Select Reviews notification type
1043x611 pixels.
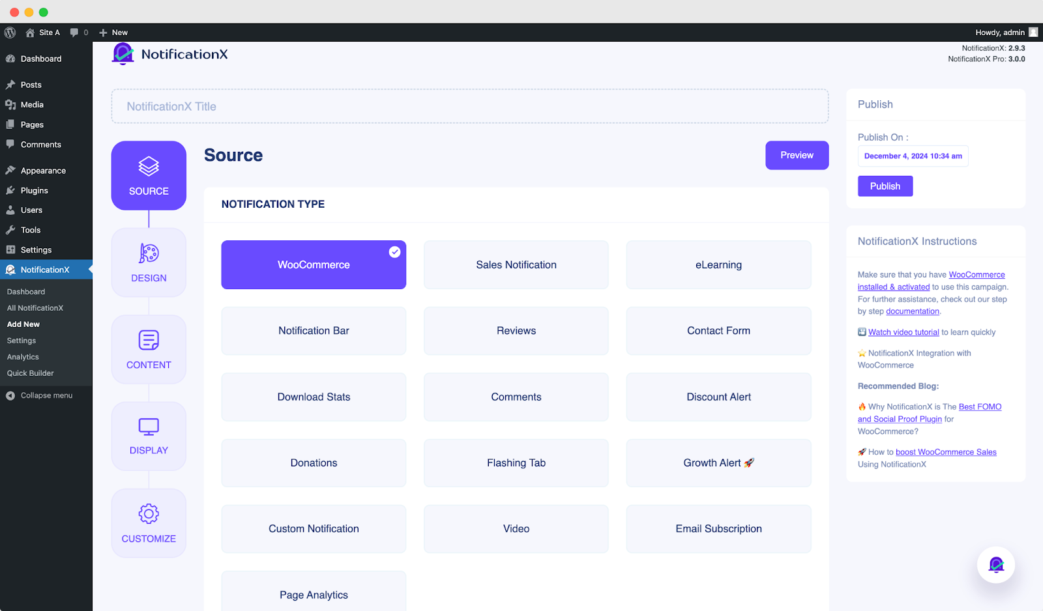point(516,331)
